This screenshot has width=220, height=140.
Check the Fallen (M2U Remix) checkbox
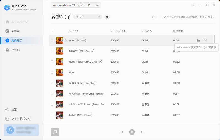pyautogui.click(x=52, y=115)
